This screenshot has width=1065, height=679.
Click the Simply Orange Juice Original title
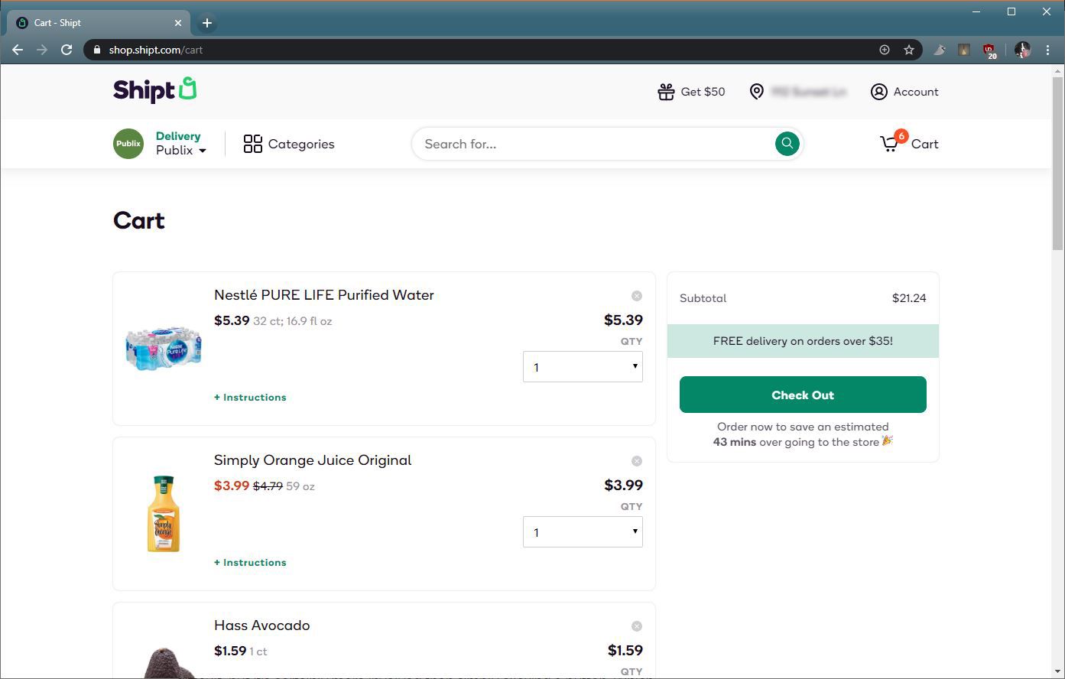313,460
